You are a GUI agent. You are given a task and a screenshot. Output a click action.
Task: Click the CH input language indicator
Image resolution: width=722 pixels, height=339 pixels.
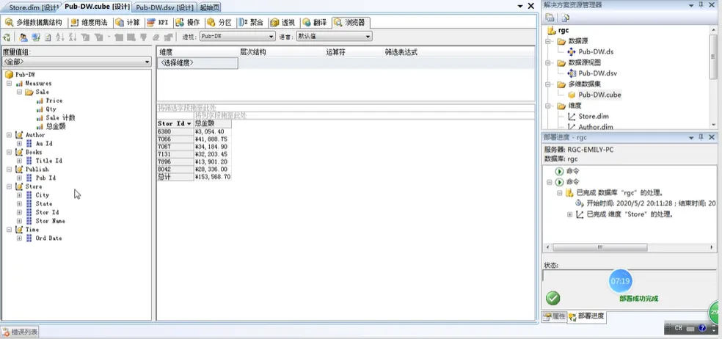(x=678, y=329)
